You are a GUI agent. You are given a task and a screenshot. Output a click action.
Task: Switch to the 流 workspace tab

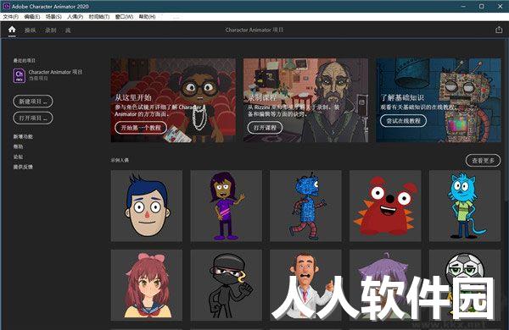(x=68, y=30)
